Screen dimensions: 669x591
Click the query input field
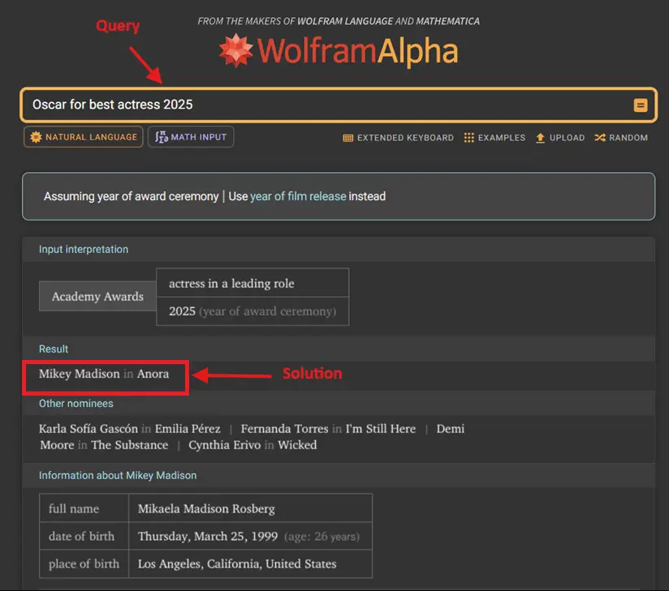(325, 105)
